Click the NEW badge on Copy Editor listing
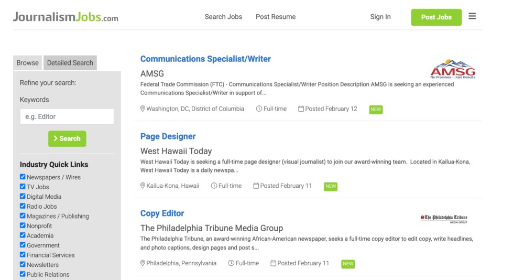 tap(347, 264)
